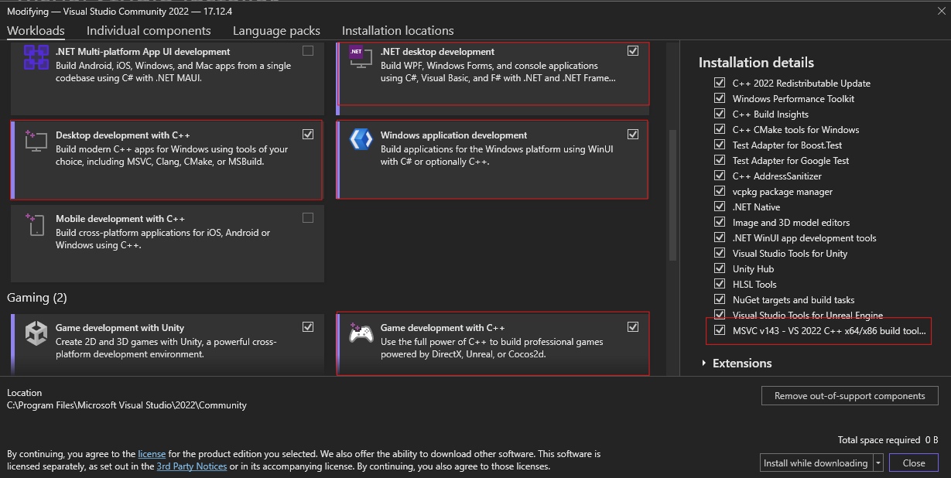Screen dimensions: 951x478
Task: Click the Community install location path text
Action: pyautogui.click(x=127, y=405)
